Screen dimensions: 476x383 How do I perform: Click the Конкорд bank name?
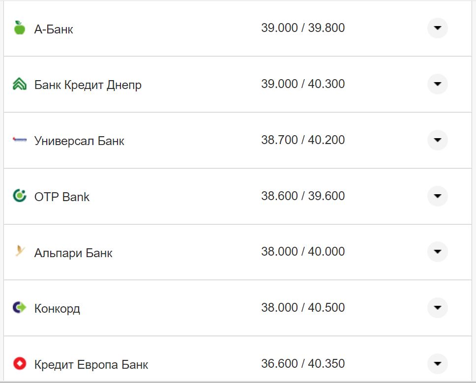click(x=57, y=309)
